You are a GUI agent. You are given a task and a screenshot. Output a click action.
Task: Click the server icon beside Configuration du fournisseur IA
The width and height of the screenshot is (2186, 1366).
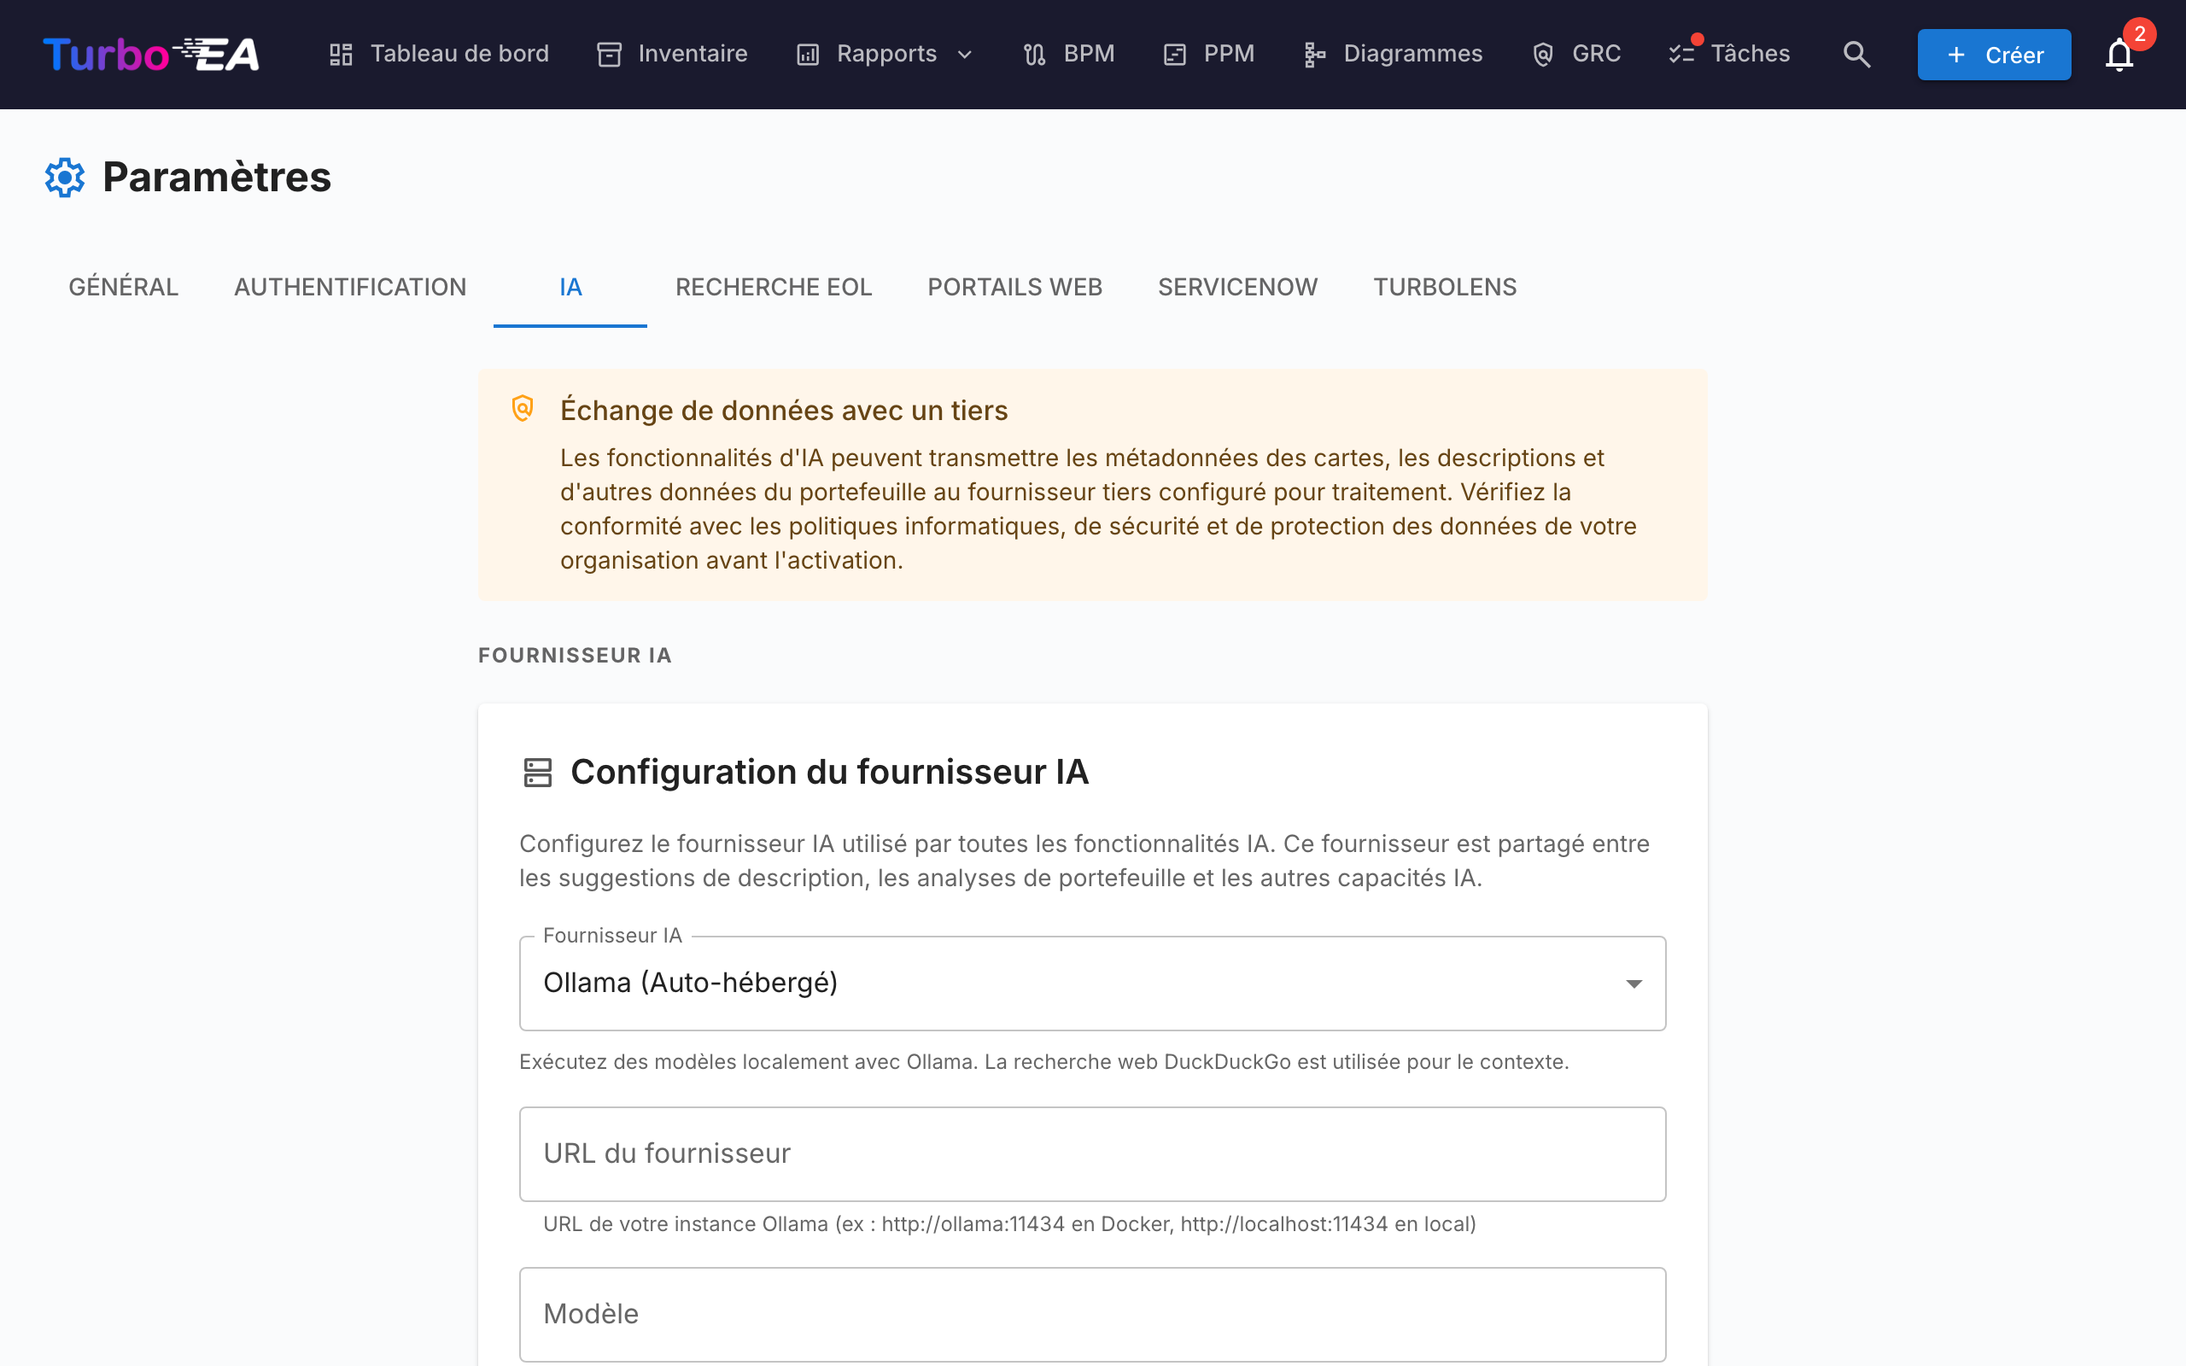537,773
